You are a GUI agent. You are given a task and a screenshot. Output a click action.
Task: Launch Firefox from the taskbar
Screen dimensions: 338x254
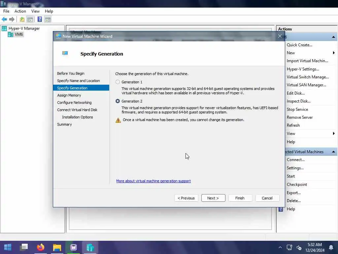[41, 247]
